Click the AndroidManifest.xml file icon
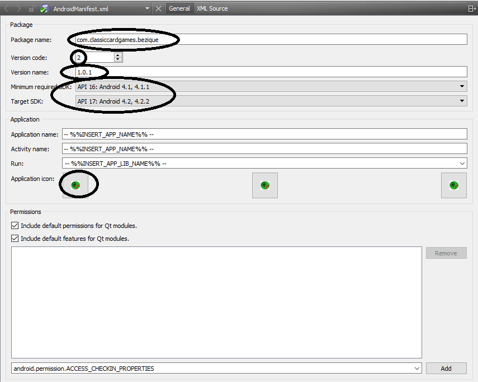This screenshot has width=478, height=382. (x=43, y=8)
